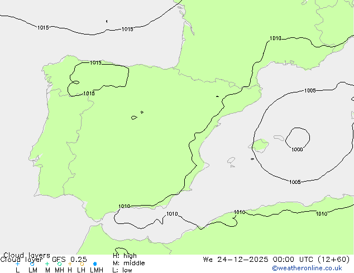
Task: Click the Mallorca island on the map
Action: (x=260, y=145)
